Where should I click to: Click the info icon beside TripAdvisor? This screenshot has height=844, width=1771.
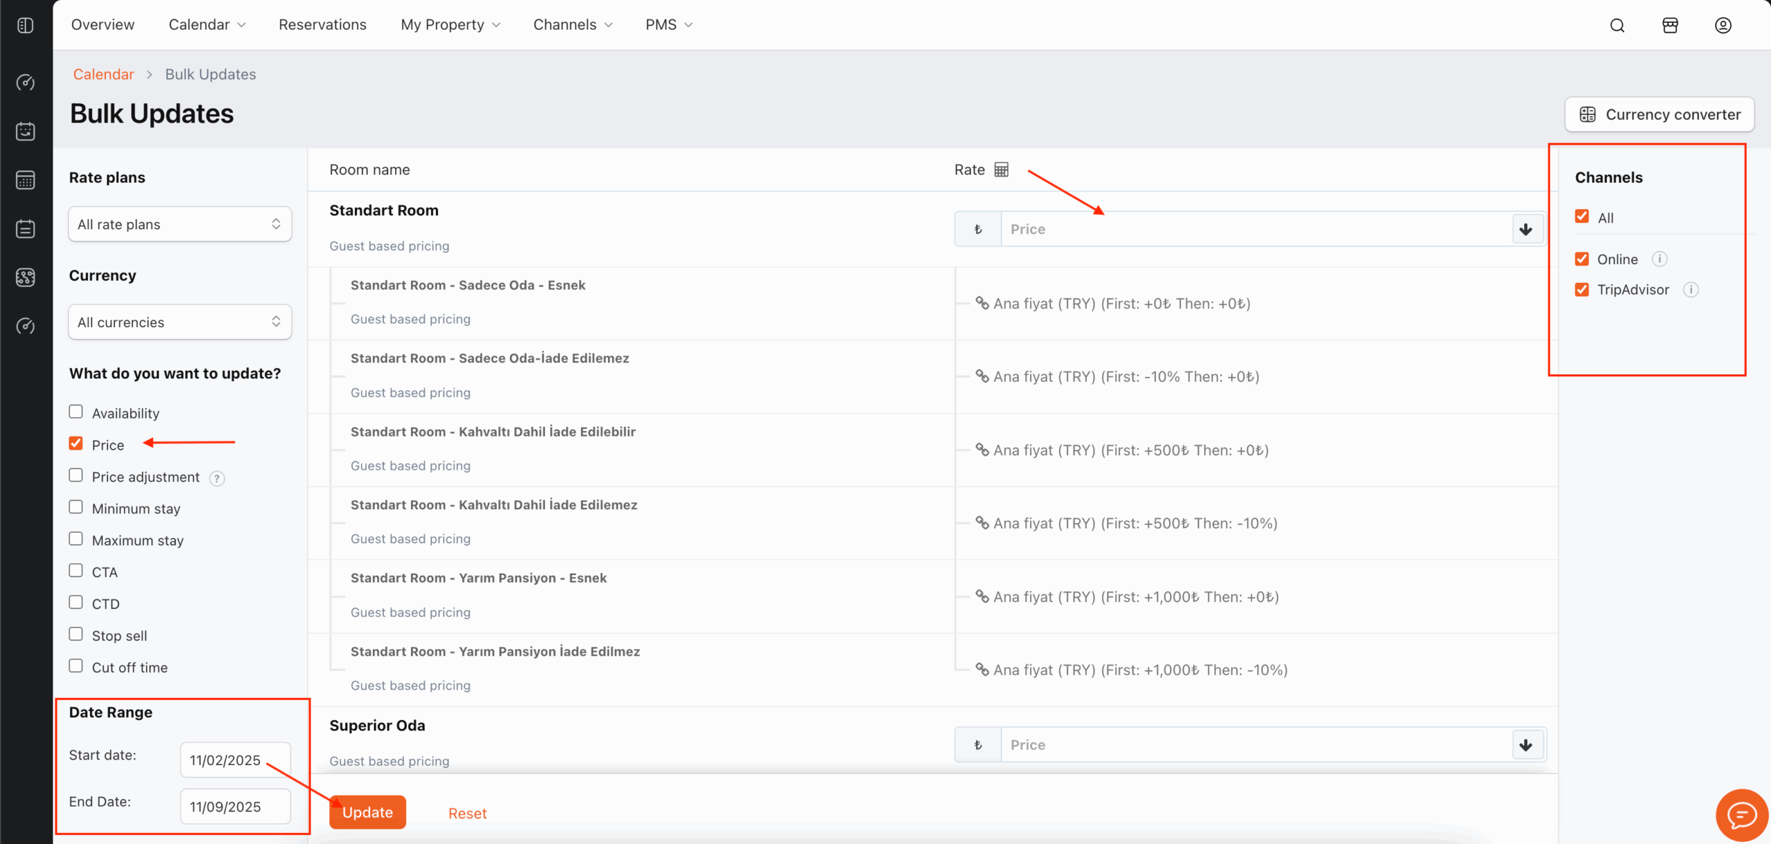[x=1691, y=290]
